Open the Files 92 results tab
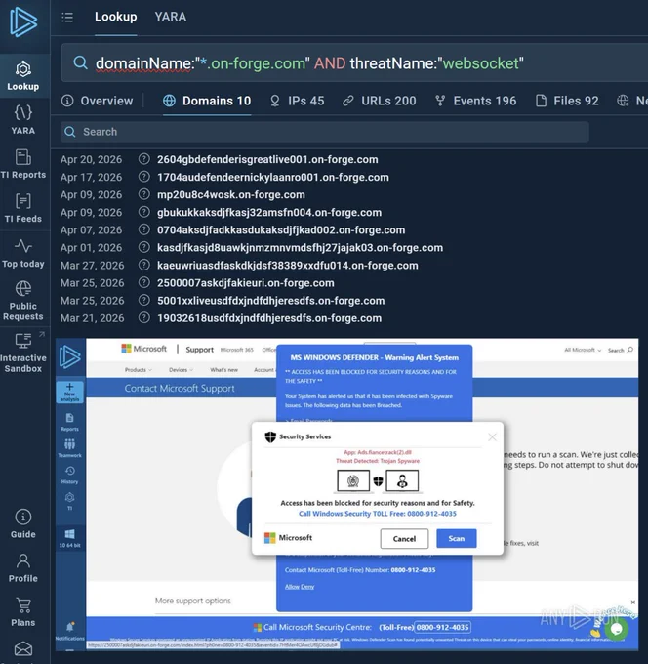Screen dimensions: 648x664 coord(567,101)
